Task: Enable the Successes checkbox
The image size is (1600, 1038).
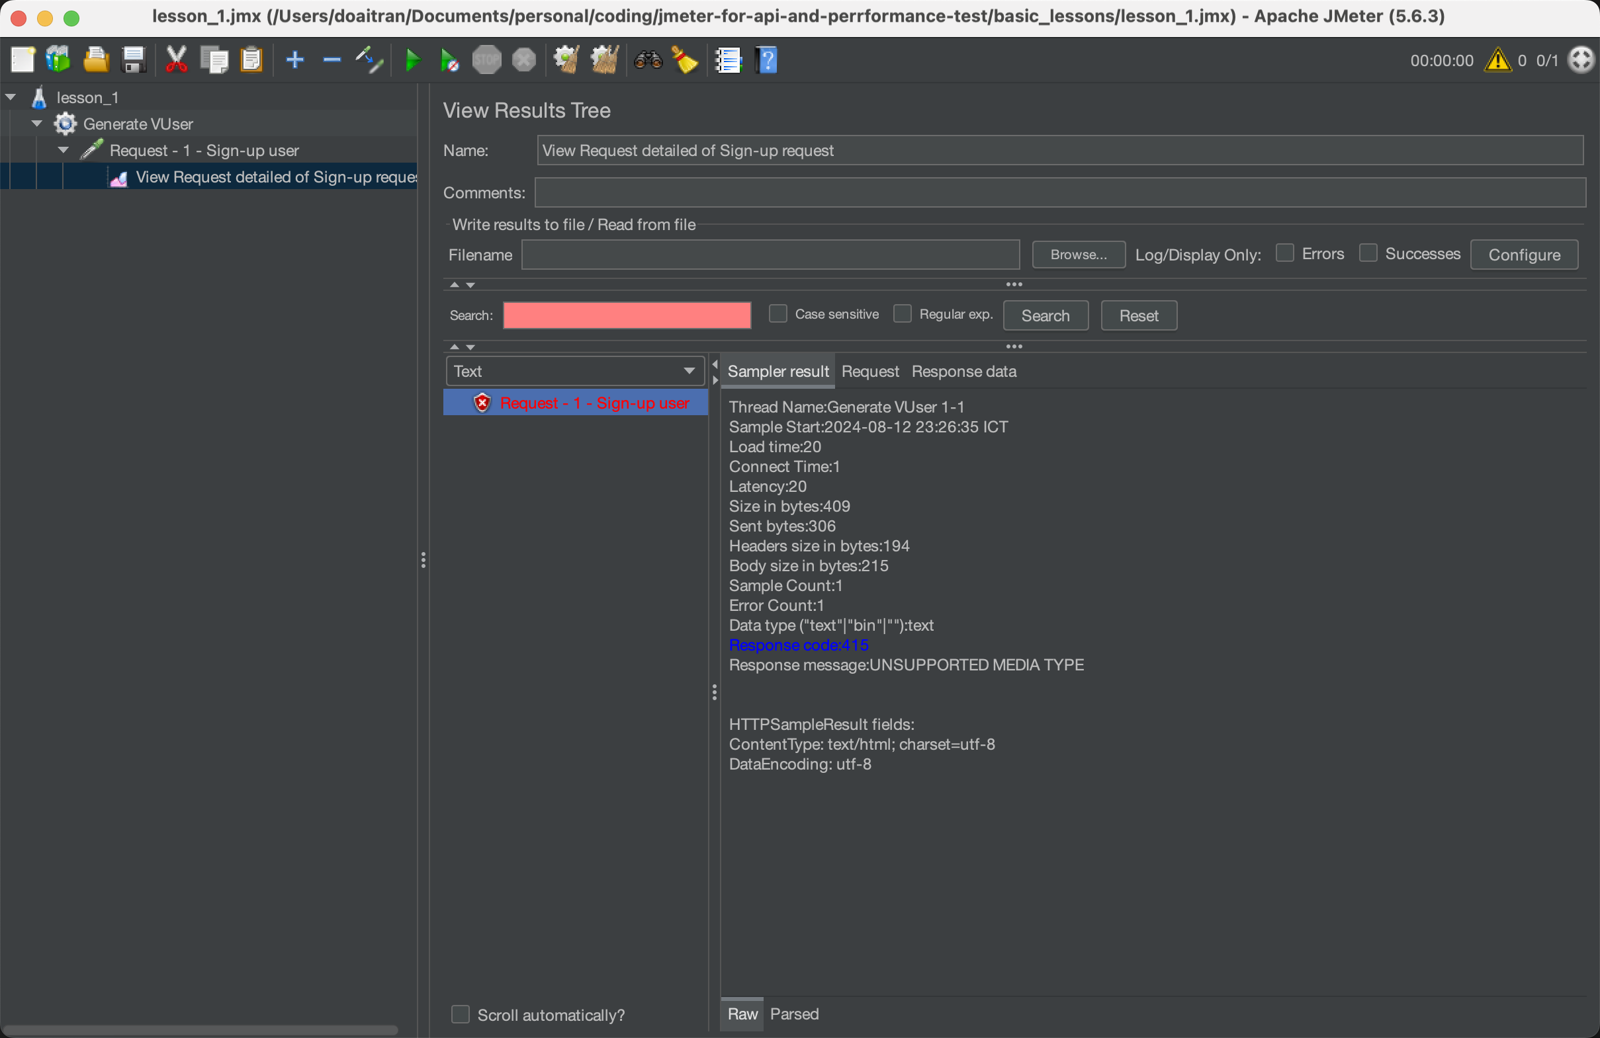Action: pos(1368,253)
